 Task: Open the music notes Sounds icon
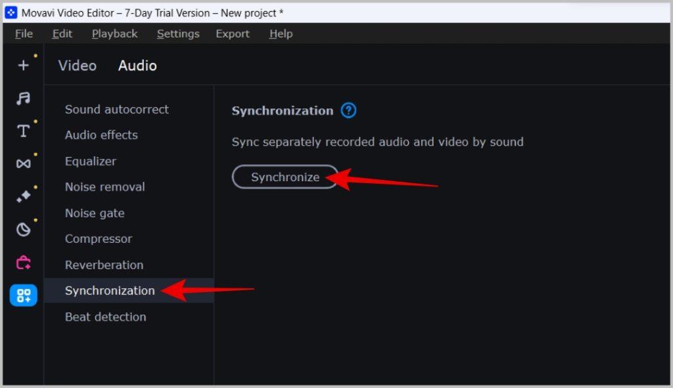click(23, 98)
